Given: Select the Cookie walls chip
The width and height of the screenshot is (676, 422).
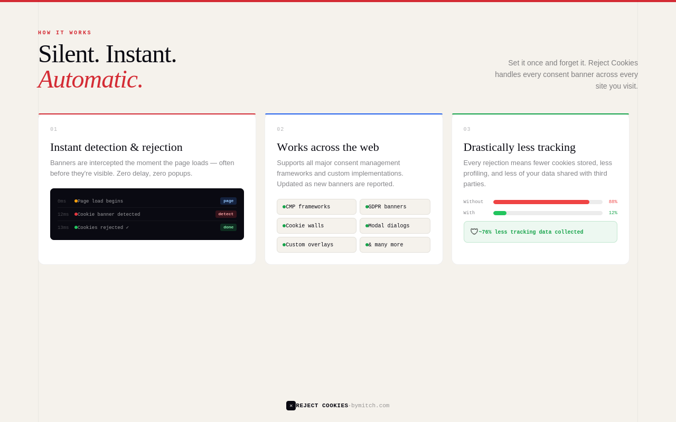Looking at the screenshot, I should [x=316, y=226].
